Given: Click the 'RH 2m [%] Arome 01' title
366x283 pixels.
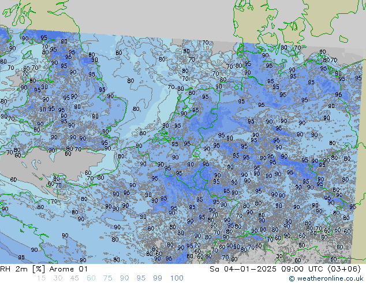Looking at the screenshot, I should click(44, 269).
